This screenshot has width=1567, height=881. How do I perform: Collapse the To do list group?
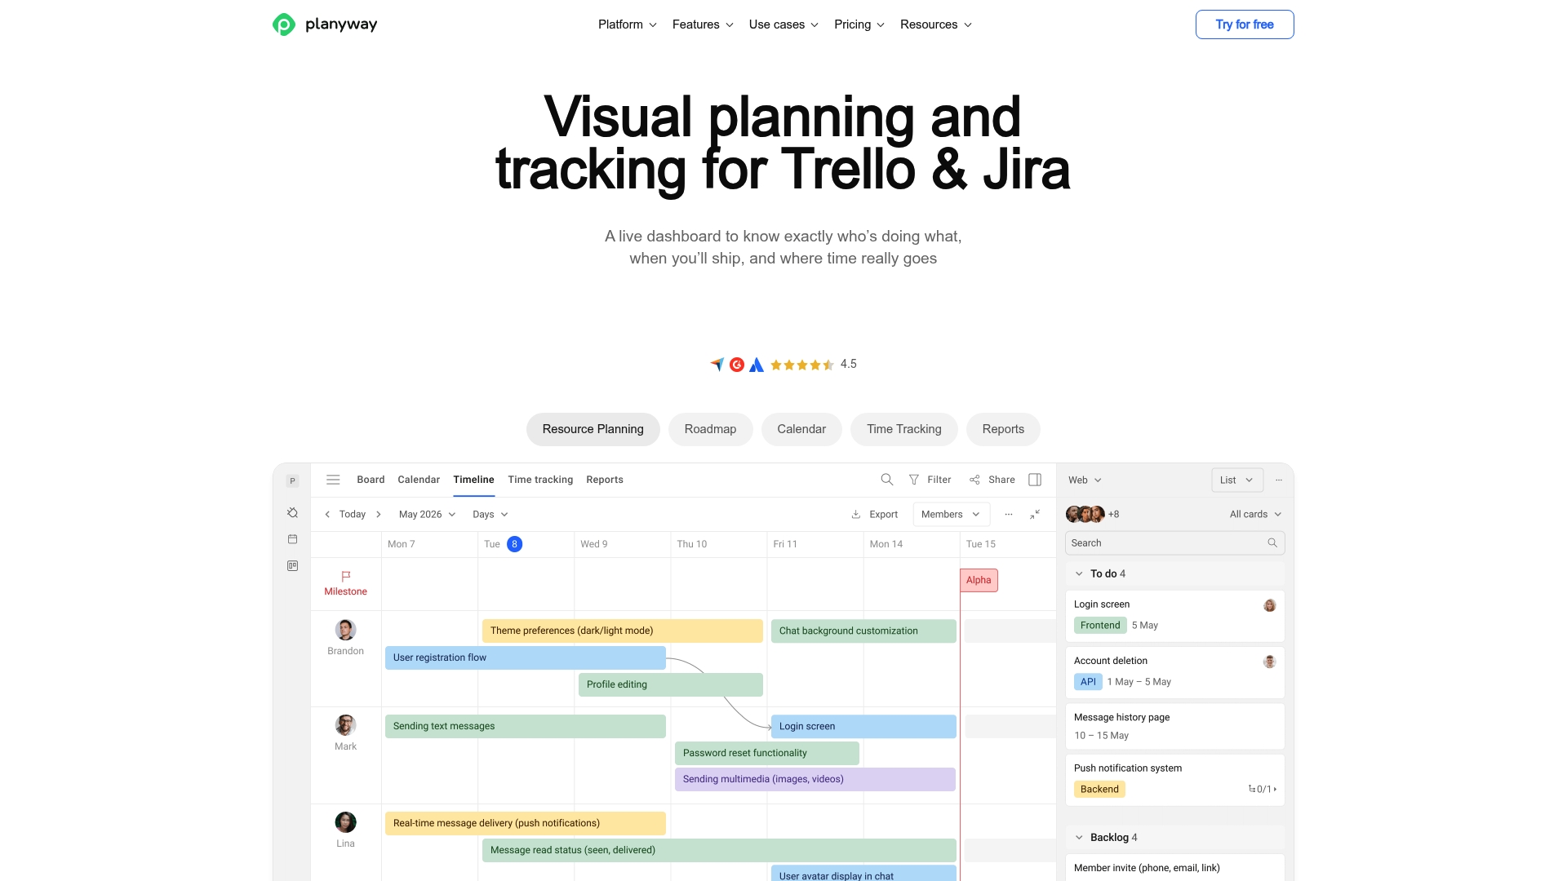tap(1079, 573)
